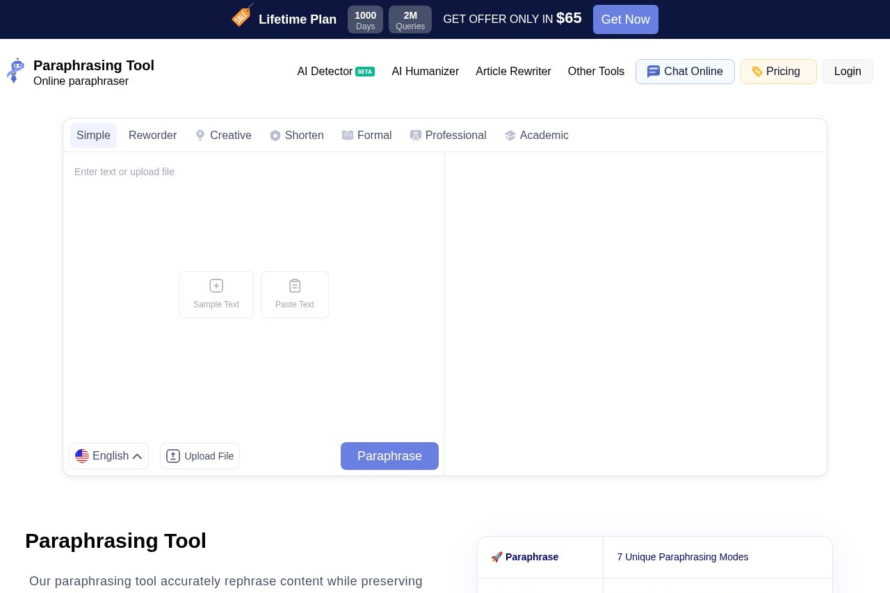Insert sample text using the Sample Text icon
The height and width of the screenshot is (593, 890).
click(216, 286)
